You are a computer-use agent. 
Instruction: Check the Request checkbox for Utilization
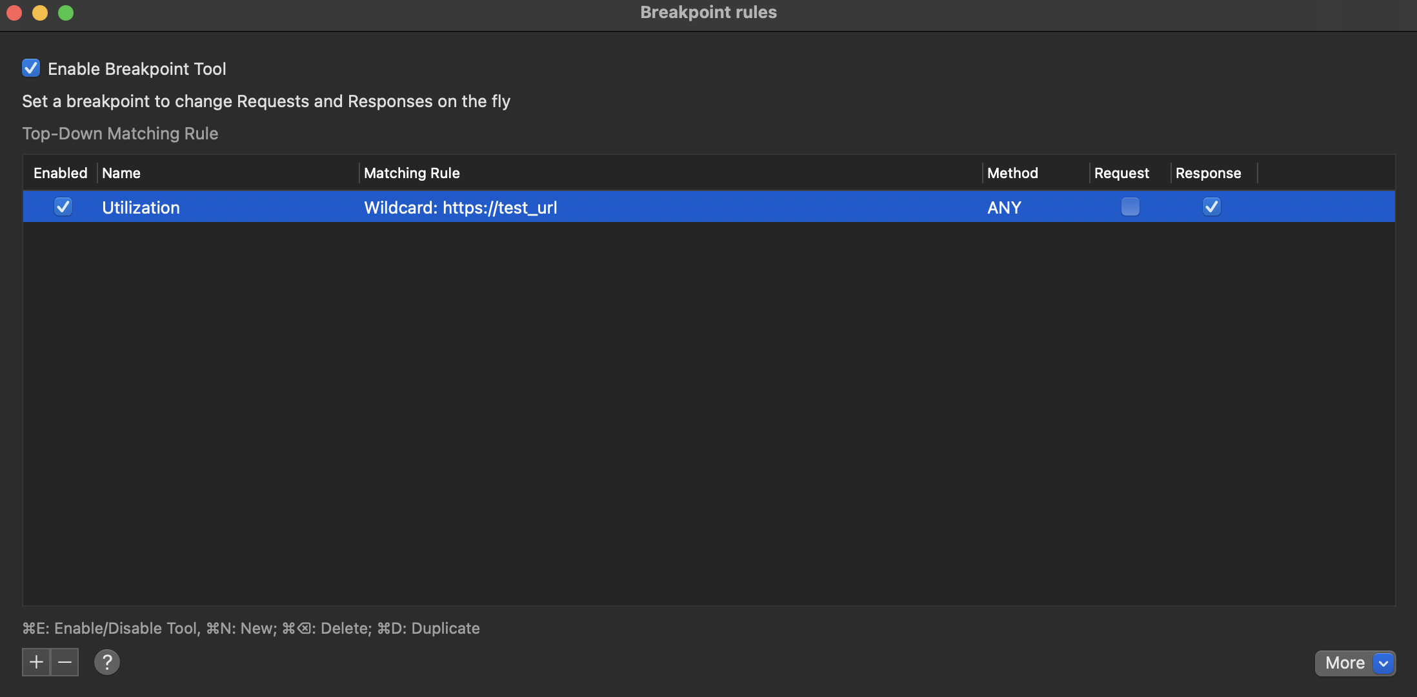point(1130,207)
